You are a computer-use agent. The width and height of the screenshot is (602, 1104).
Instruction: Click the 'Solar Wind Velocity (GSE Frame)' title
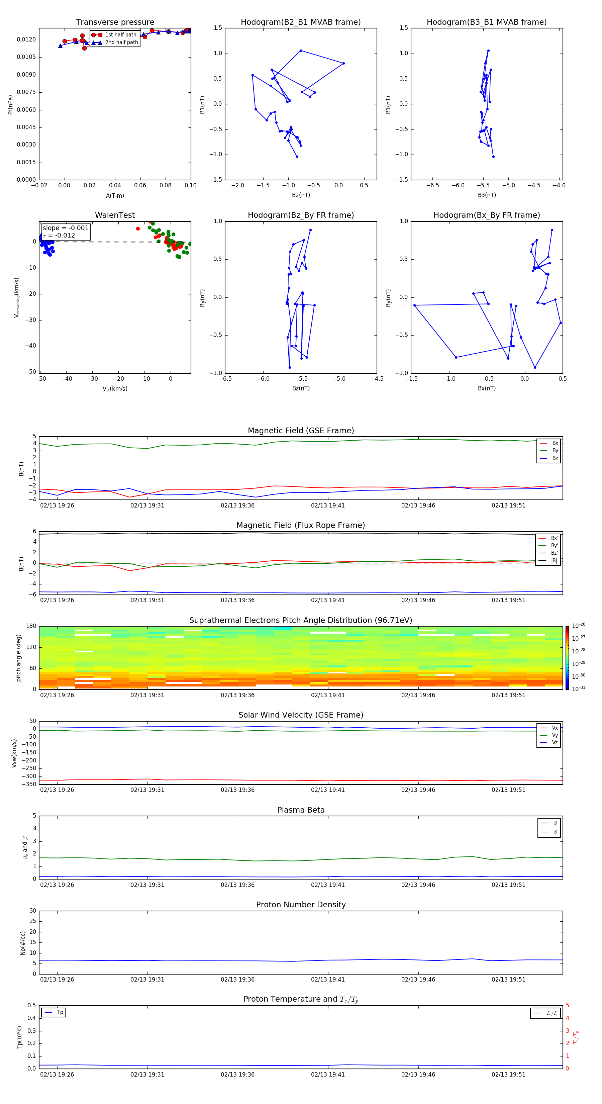(301, 715)
